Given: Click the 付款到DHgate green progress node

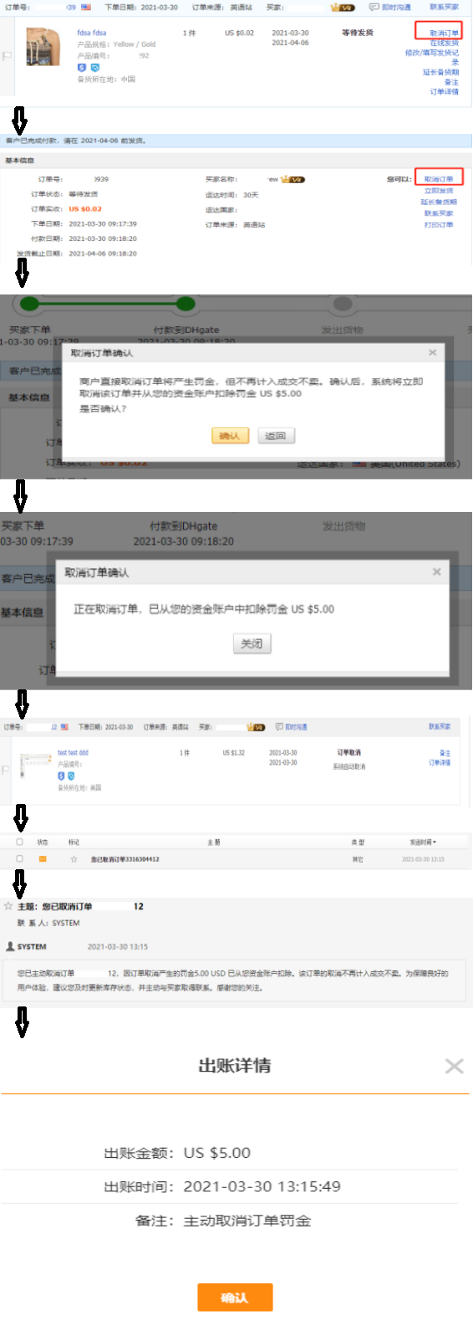Looking at the screenshot, I should [x=186, y=304].
